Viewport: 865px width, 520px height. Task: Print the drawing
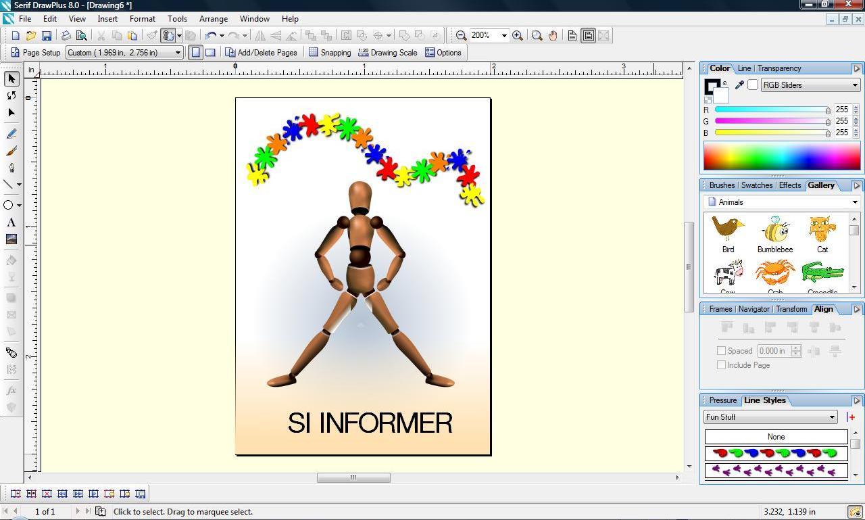click(66, 35)
